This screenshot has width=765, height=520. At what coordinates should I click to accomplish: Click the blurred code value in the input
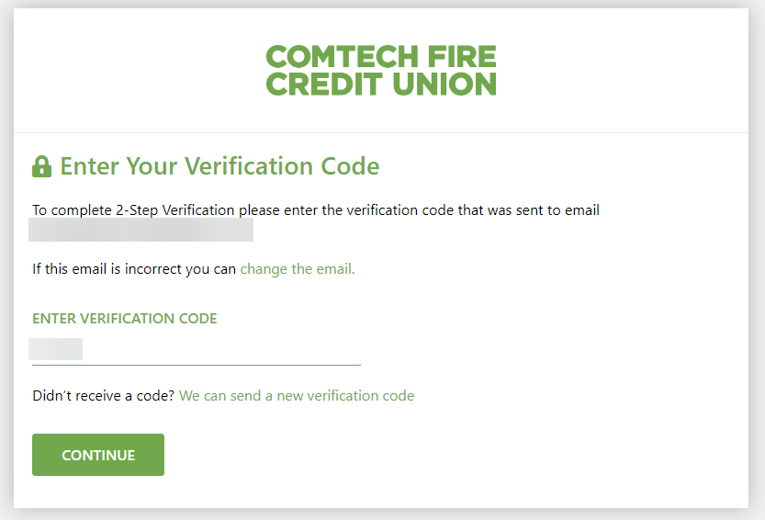coord(56,349)
